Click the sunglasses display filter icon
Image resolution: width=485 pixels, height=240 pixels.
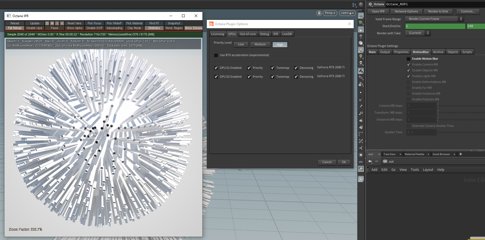(361, 78)
